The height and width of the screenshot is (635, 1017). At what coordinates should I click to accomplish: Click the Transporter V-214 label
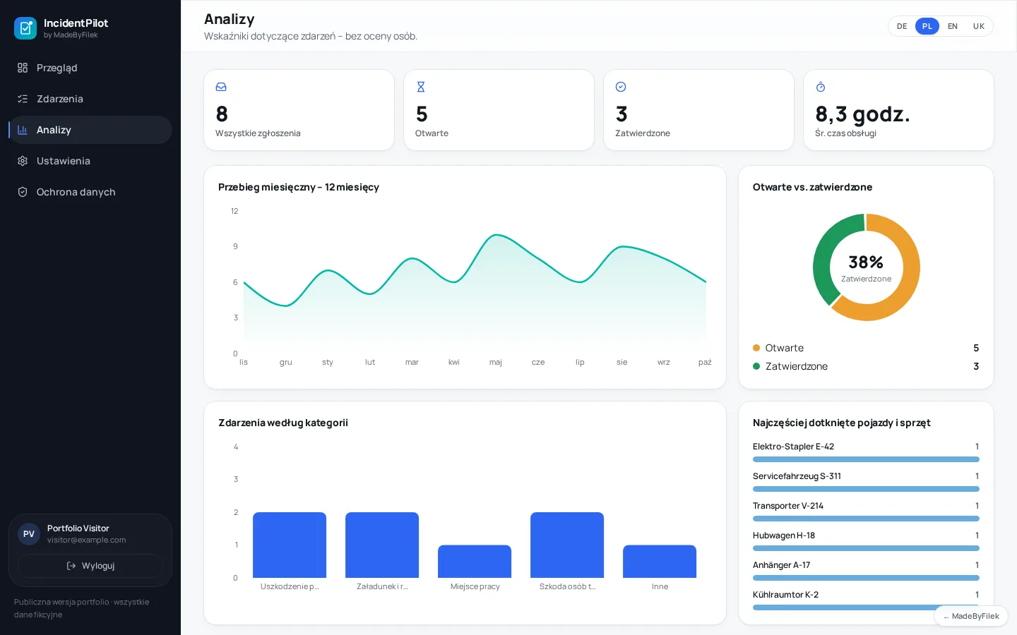click(788, 506)
